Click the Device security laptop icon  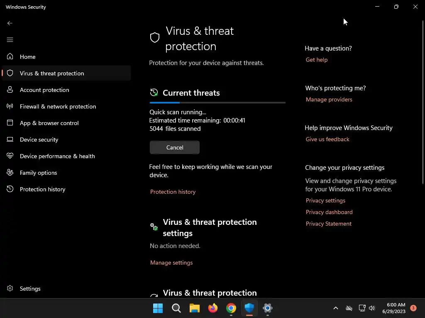click(x=10, y=139)
